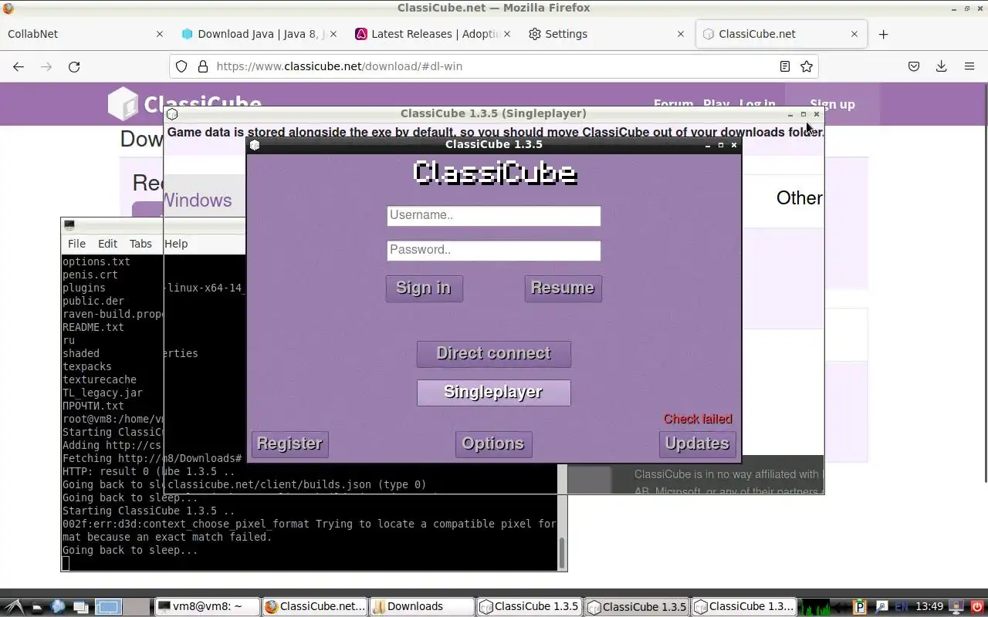Start Singleplayer mode

tap(493, 393)
